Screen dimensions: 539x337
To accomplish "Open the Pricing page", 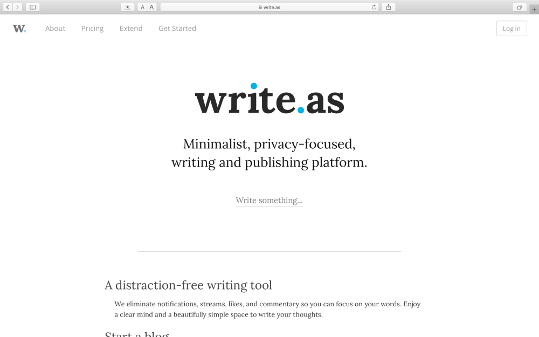I will pyautogui.click(x=92, y=29).
